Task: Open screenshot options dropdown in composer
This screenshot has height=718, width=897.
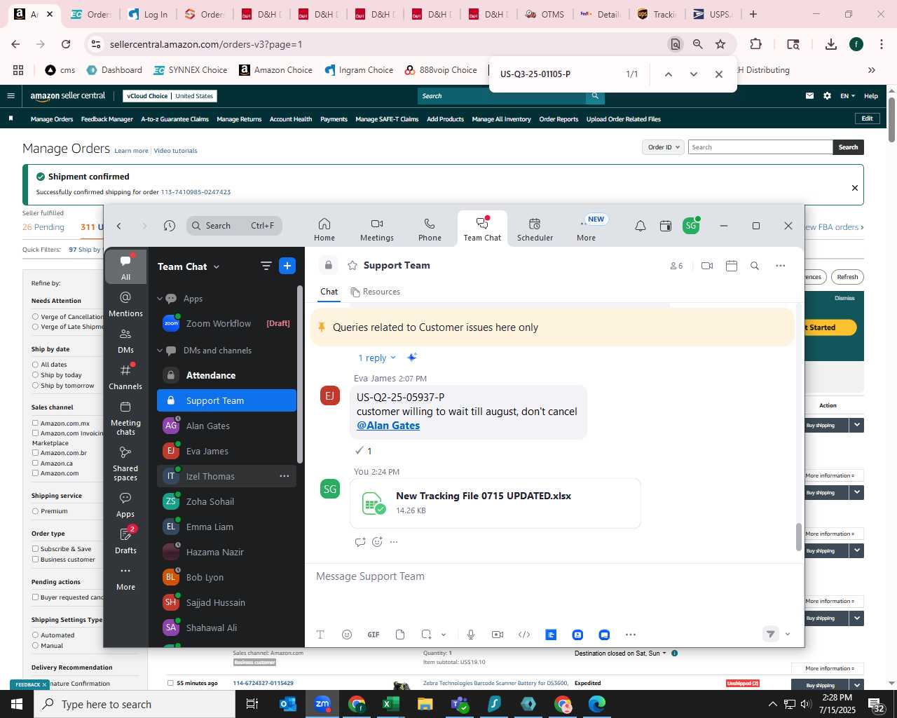Action: [444, 635]
